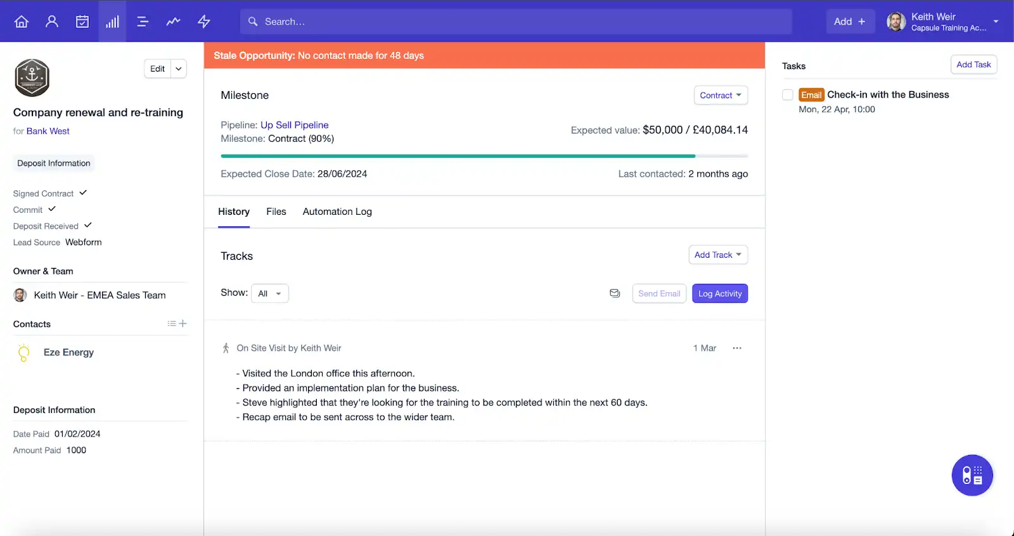Click the Eze Energy lightbulb icon
This screenshot has height=536, width=1014.
pos(24,353)
